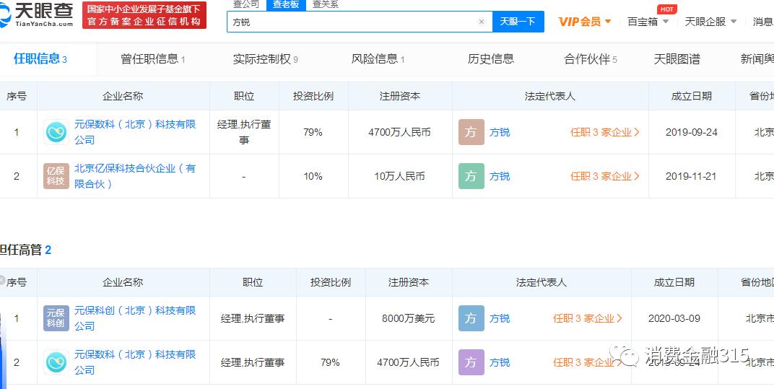Click the tan 方 avatar in first row
The image size is (774, 389).
pyautogui.click(x=471, y=132)
